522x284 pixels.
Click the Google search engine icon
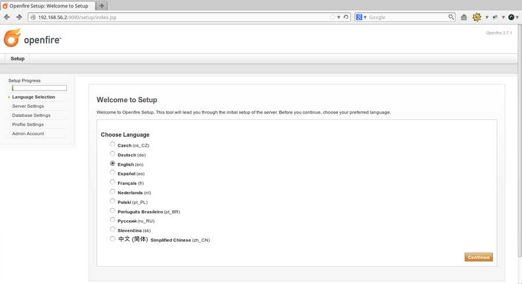[359, 17]
